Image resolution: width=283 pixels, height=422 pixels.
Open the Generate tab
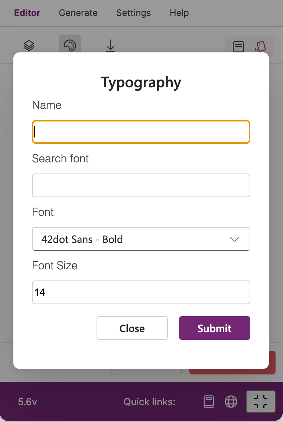pos(78,13)
